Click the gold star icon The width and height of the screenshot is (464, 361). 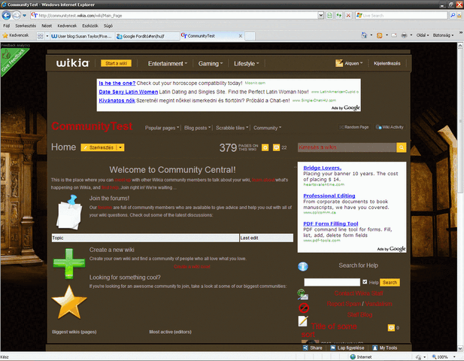coord(69,302)
